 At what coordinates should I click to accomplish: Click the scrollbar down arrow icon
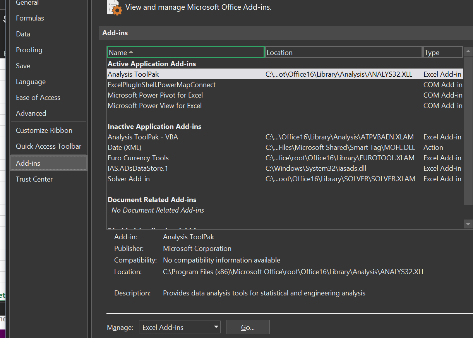(x=468, y=224)
